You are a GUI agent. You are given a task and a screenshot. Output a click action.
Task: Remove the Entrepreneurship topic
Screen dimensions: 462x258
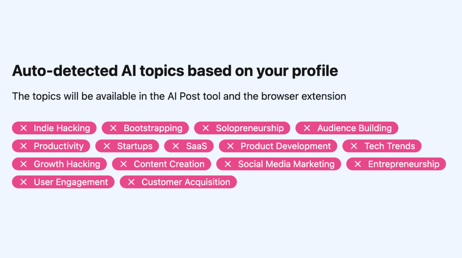[x=358, y=164]
